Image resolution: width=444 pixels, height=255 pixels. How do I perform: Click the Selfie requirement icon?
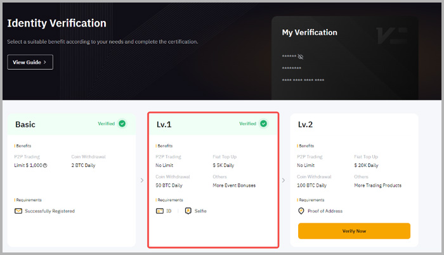click(x=188, y=211)
